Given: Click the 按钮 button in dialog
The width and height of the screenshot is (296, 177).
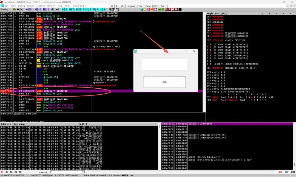Looking at the screenshot, I should [165, 82].
